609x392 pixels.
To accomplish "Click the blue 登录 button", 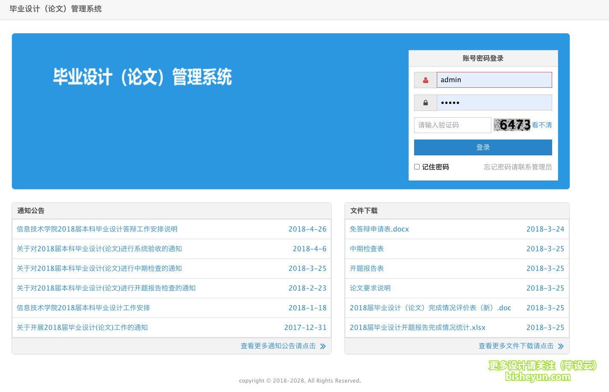I will pyautogui.click(x=483, y=147).
